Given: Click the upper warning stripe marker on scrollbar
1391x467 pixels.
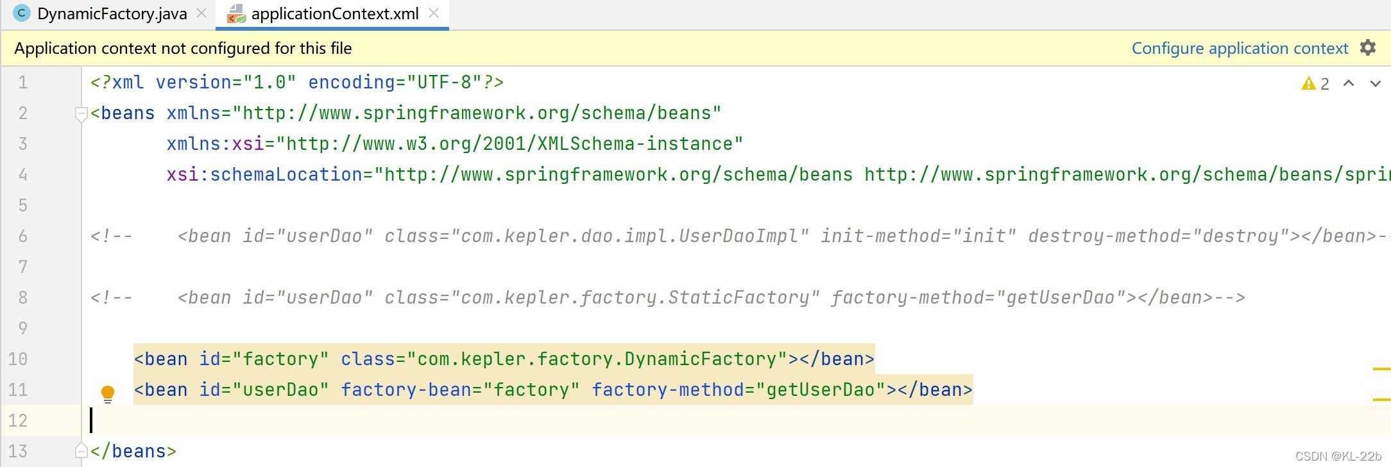Looking at the screenshot, I should coord(1381,369).
